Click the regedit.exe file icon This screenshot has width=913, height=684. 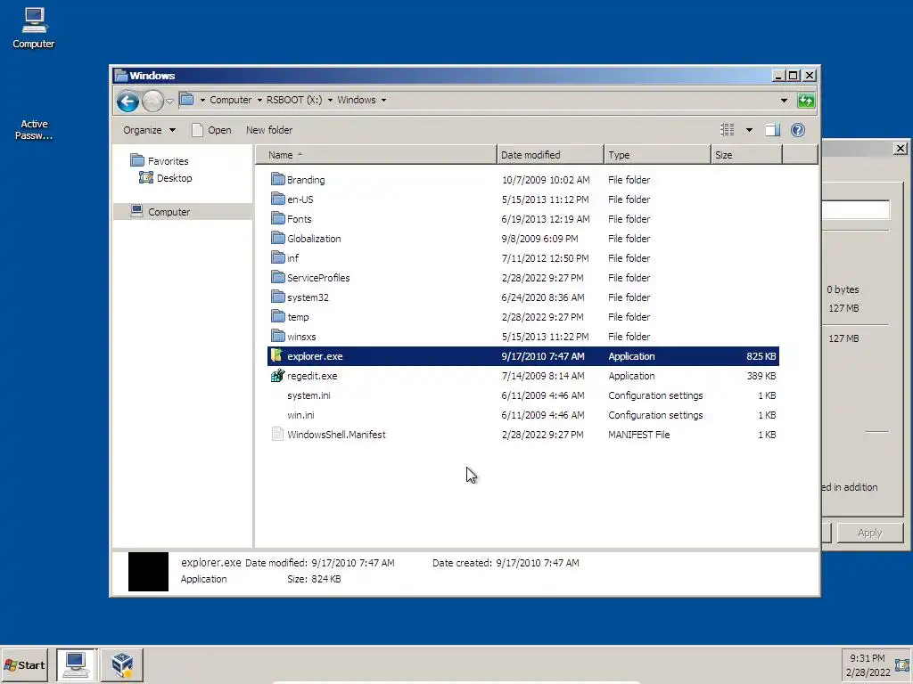(x=278, y=376)
